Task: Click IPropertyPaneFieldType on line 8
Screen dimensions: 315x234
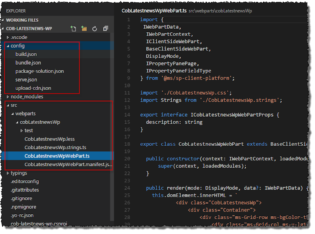Action: 179,71
